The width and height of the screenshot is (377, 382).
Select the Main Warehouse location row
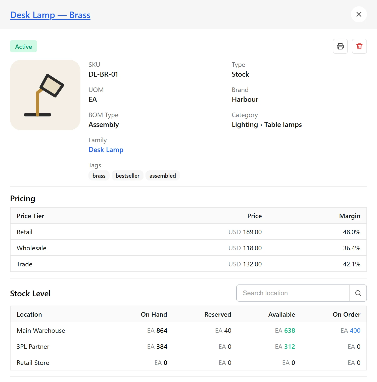click(189, 330)
